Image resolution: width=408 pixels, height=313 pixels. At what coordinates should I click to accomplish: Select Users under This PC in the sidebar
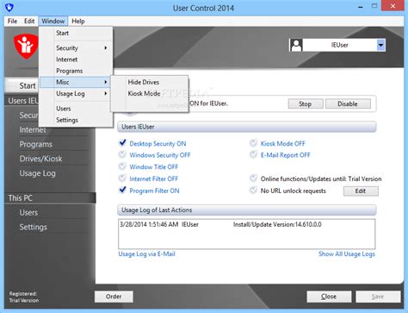tap(28, 213)
